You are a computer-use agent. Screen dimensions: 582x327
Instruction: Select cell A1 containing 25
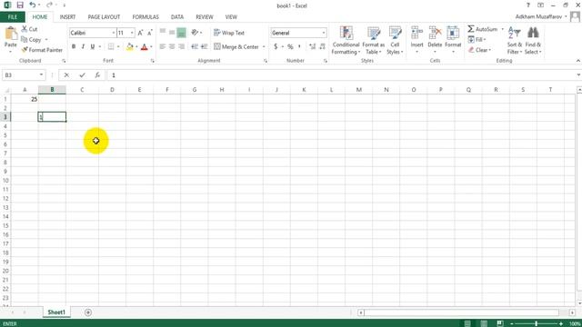click(25, 99)
